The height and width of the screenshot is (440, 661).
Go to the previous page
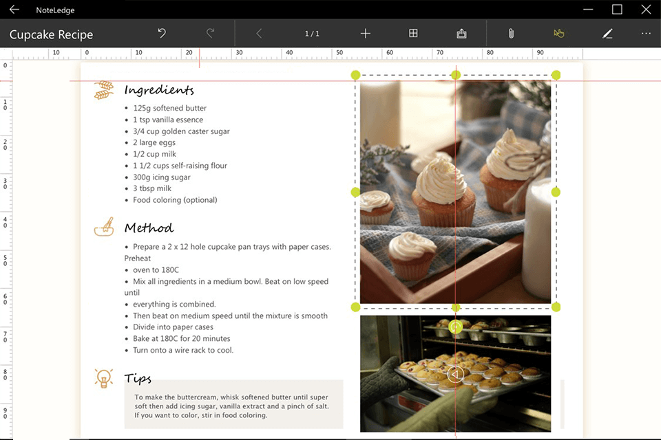(x=259, y=34)
